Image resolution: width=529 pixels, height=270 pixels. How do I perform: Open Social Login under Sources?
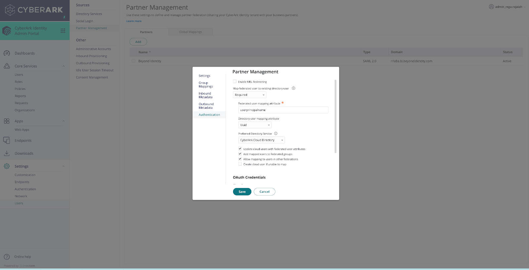pyautogui.click(x=84, y=21)
